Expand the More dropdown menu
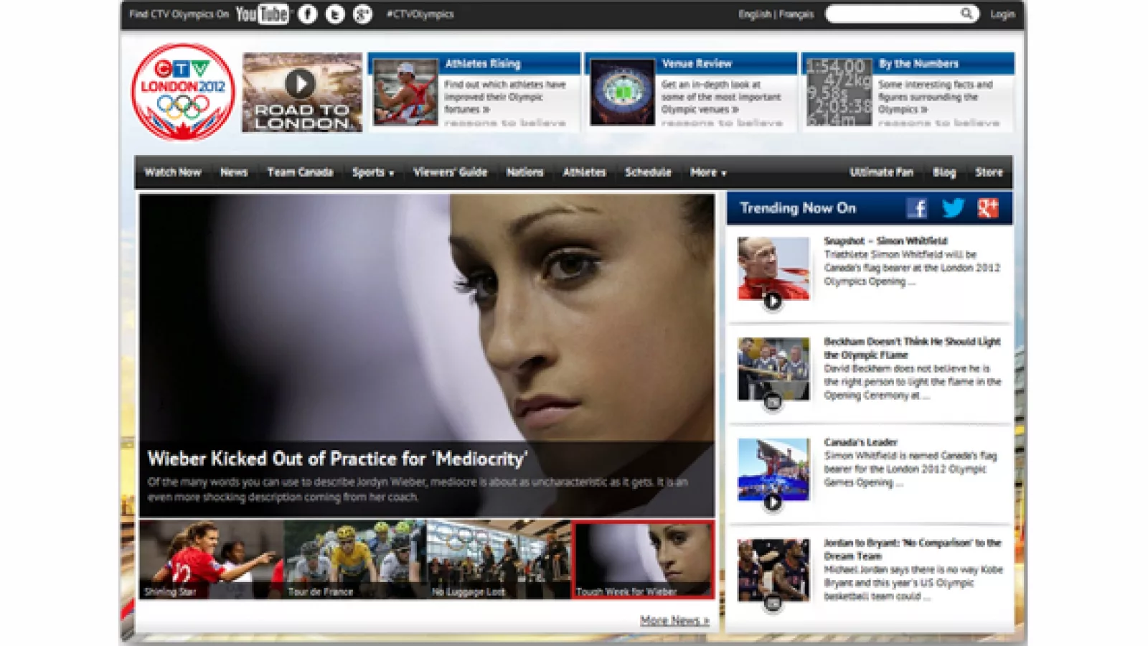The width and height of the screenshot is (1148, 646). (708, 172)
